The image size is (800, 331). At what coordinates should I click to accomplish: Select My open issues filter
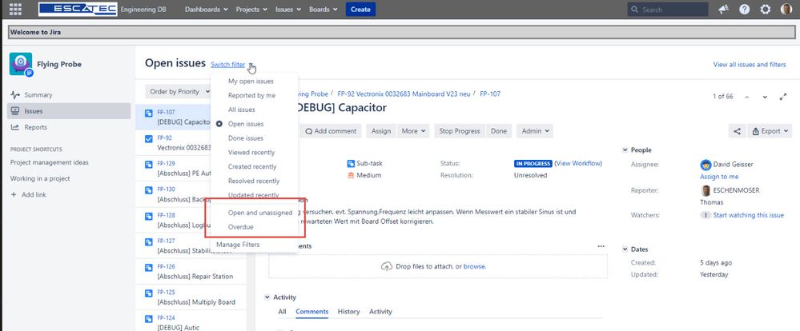pyautogui.click(x=251, y=81)
